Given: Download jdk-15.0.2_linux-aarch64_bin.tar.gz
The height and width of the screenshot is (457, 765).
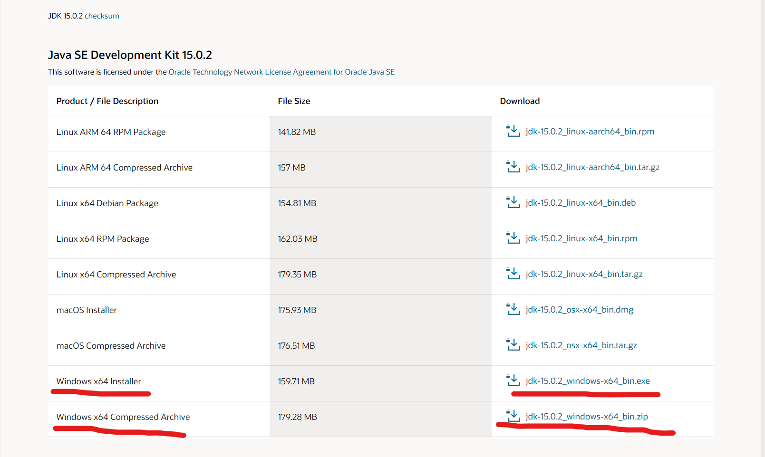Looking at the screenshot, I should (x=592, y=167).
